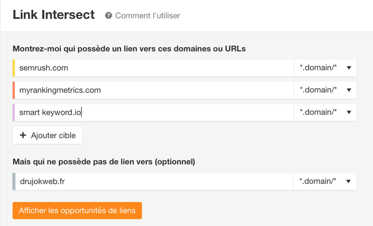
Task: Click the orange color marker beside myrankingmetrics.com
Action: [x=14, y=90]
